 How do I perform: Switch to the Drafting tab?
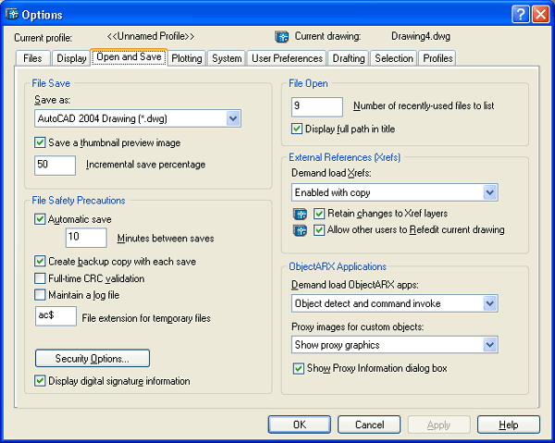tap(349, 58)
